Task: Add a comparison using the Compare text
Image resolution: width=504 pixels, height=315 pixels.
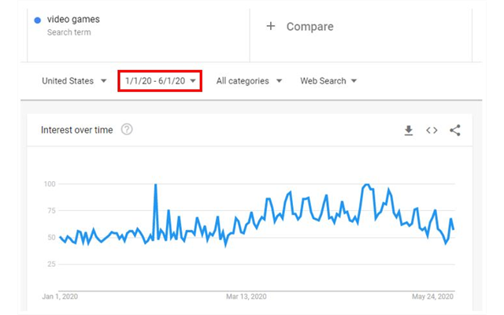Action: coord(309,27)
